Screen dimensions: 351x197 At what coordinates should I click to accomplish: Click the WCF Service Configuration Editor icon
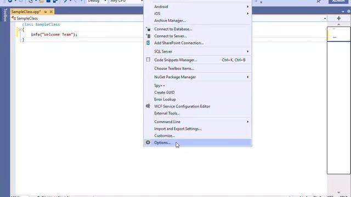tap(148, 106)
